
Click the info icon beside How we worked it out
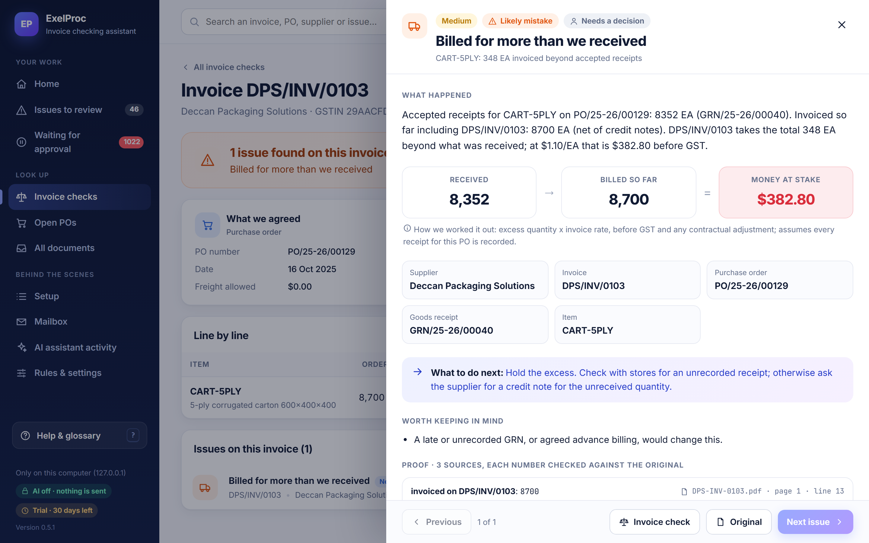point(407,228)
